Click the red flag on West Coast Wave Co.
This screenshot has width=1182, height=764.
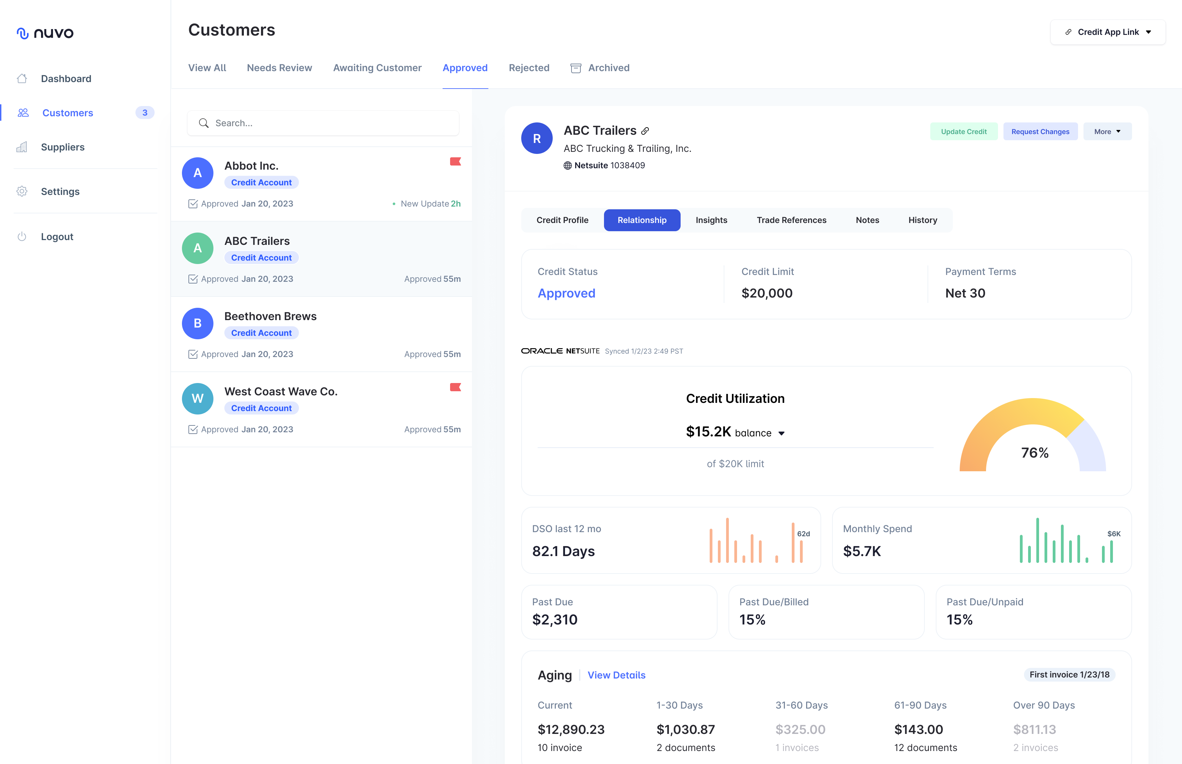(455, 387)
